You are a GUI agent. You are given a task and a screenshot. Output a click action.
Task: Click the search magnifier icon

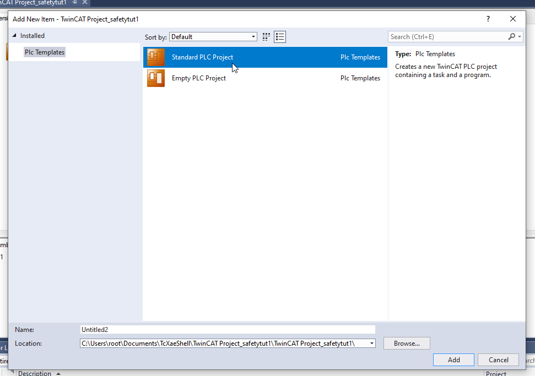point(511,36)
